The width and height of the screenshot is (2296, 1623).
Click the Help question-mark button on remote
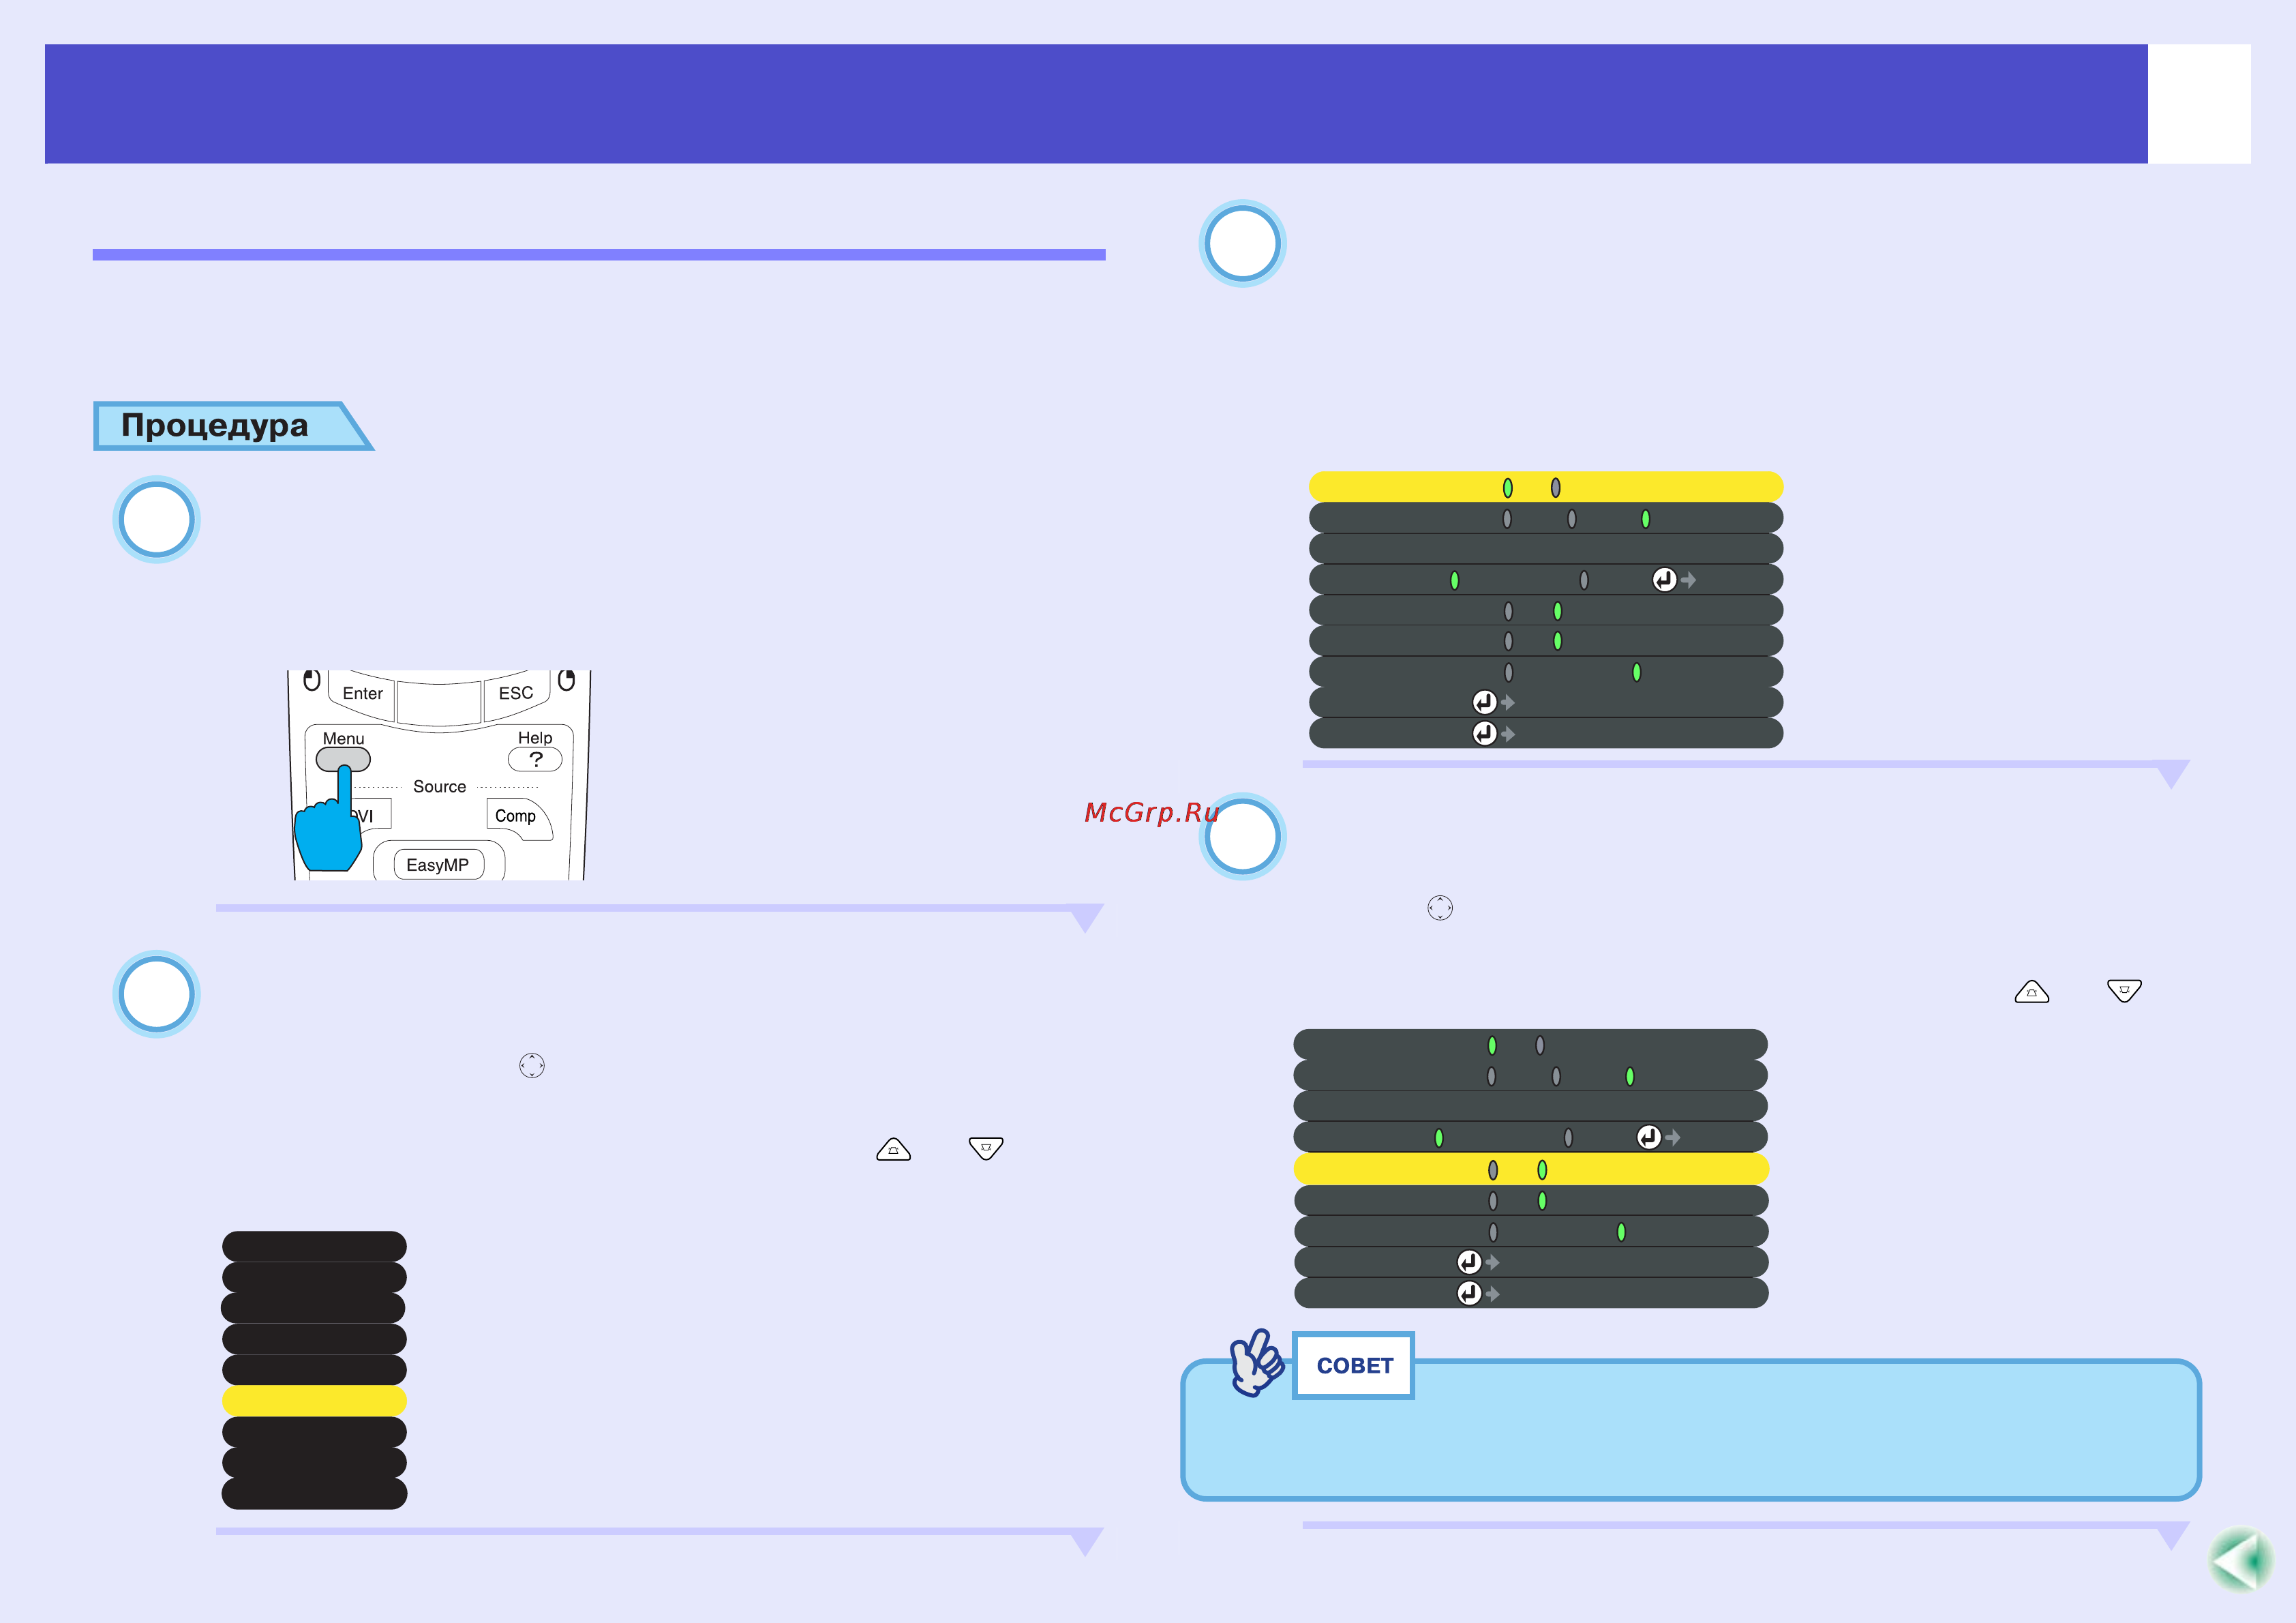535,760
